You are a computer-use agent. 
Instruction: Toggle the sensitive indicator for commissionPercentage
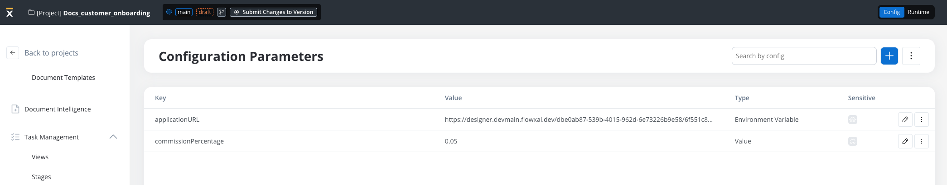pyautogui.click(x=852, y=141)
